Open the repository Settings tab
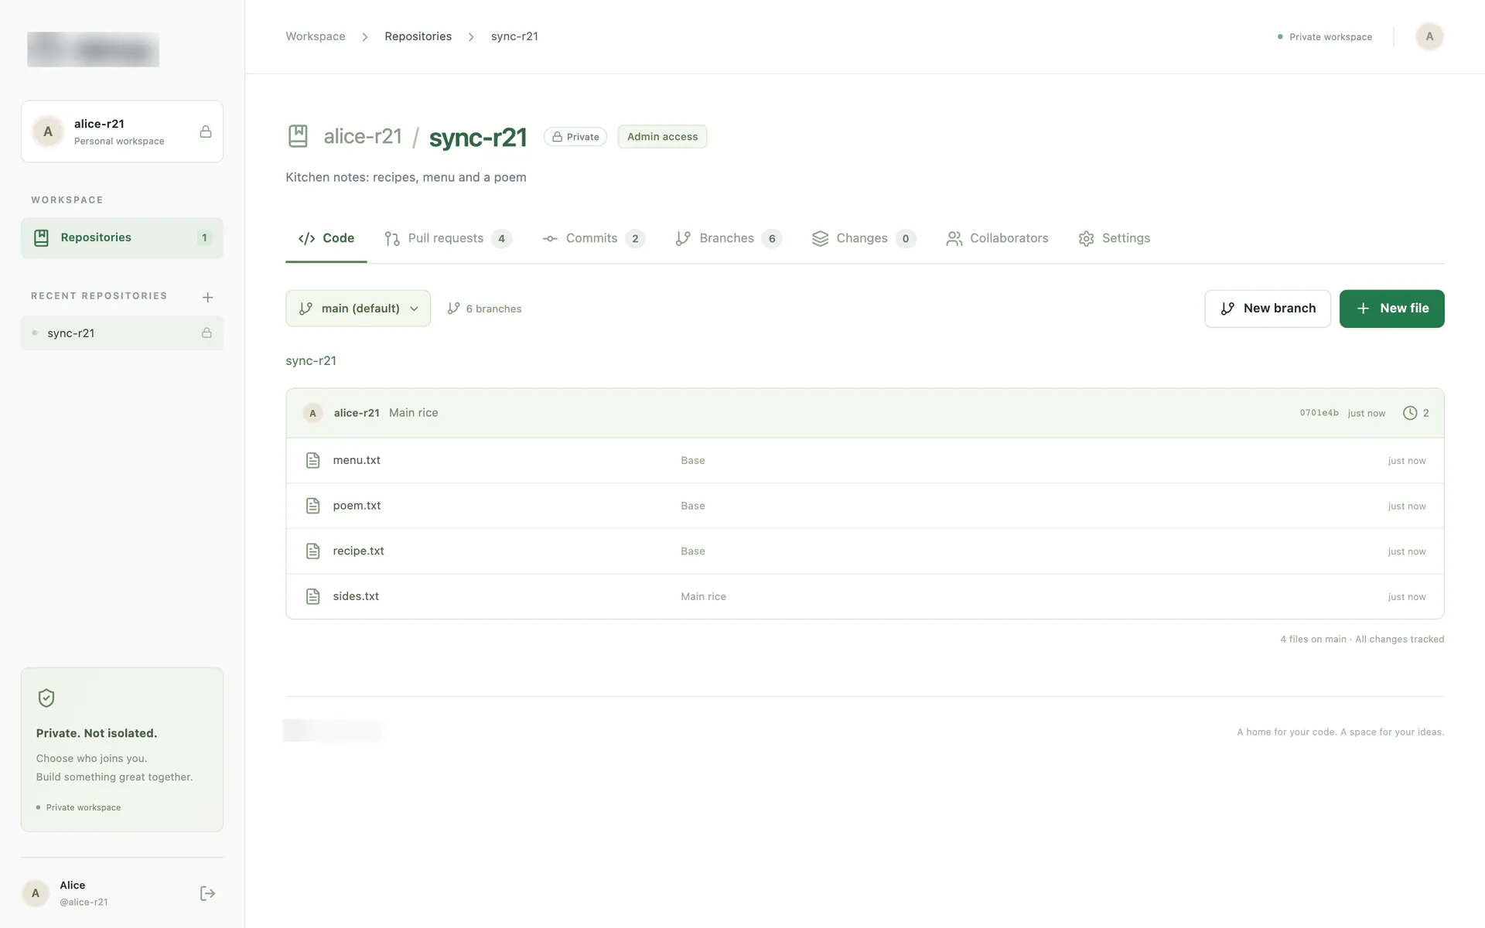The width and height of the screenshot is (1485, 928). (1115, 238)
